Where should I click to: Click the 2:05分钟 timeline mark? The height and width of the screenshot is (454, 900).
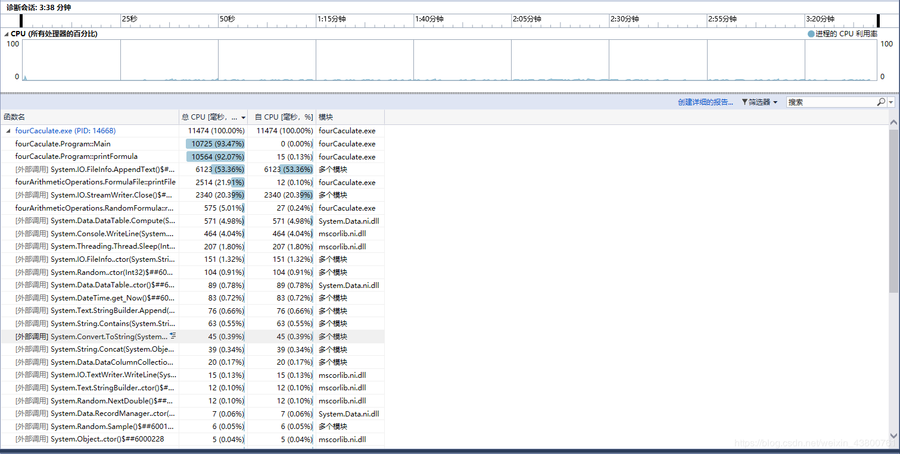pos(527,19)
